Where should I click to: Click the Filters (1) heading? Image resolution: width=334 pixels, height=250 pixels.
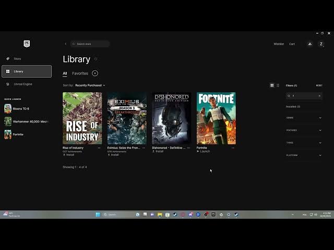[291, 85]
